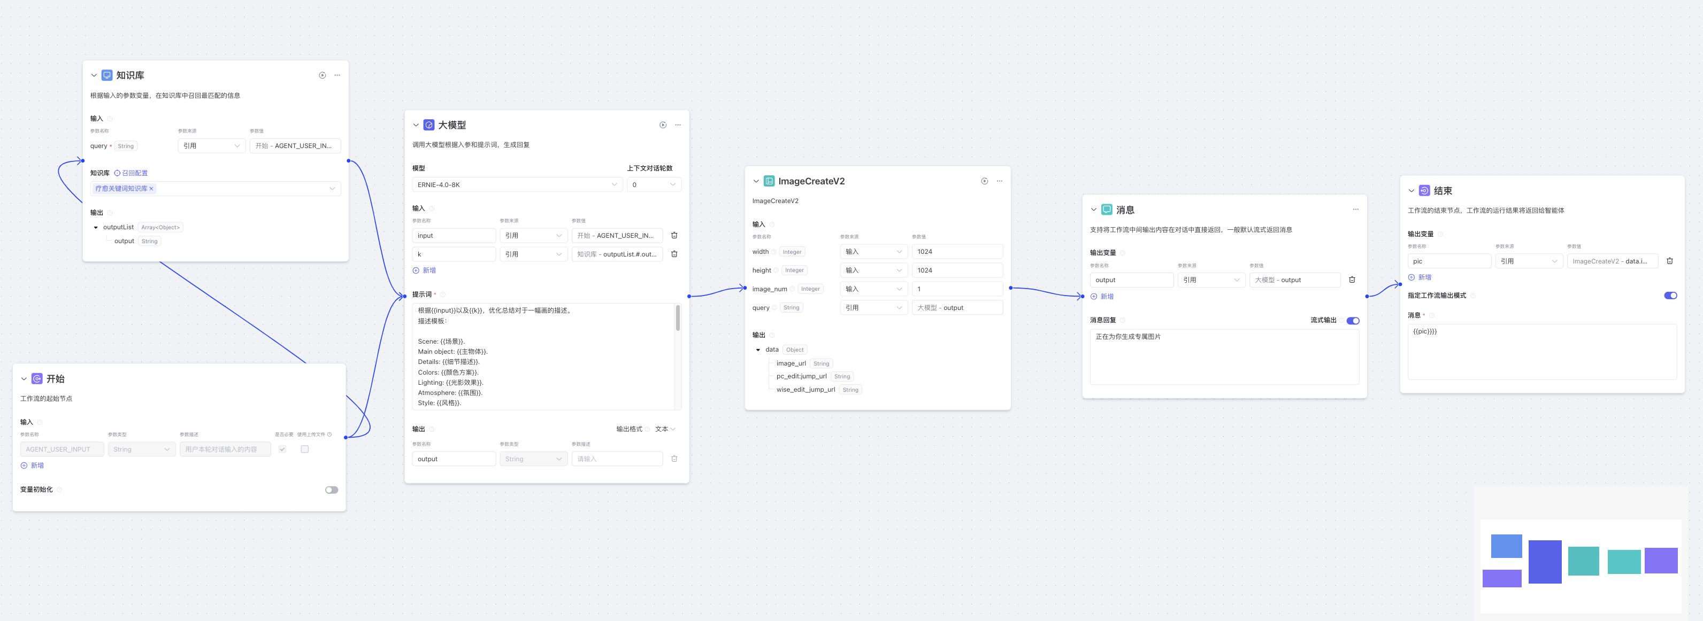1703x621 pixels.
Task: Run the ImageCreateV2 node play icon
Action: pyautogui.click(x=984, y=181)
